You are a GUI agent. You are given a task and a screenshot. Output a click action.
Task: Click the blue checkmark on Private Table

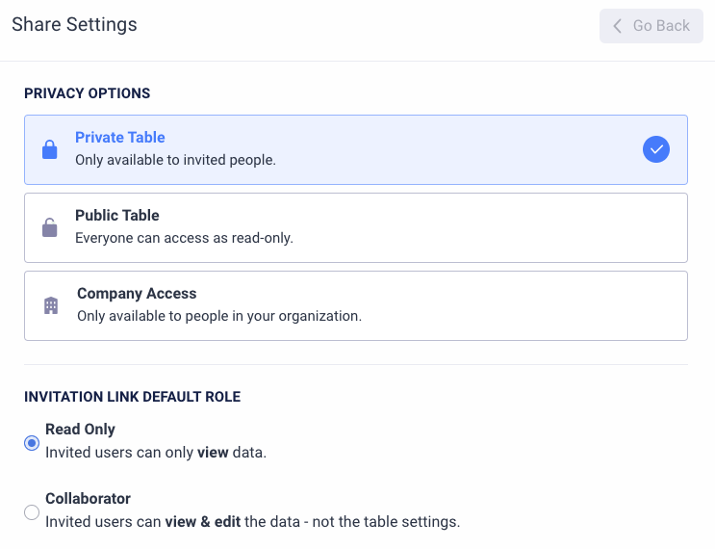[x=656, y=149]
